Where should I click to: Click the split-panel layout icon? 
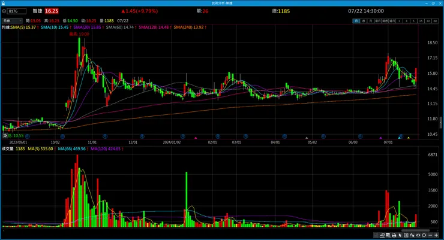pyautogui.click(x=406, y=235)
